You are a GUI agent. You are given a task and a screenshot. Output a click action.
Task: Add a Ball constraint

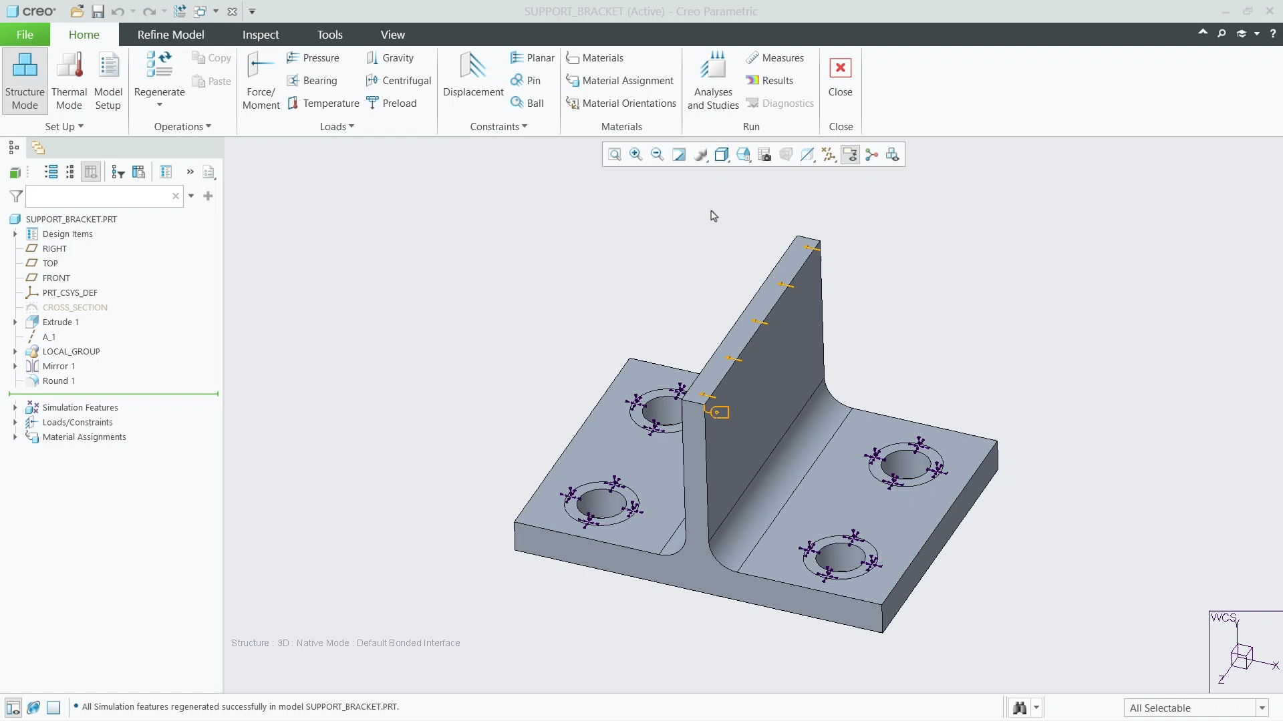[x=527, y=103]
